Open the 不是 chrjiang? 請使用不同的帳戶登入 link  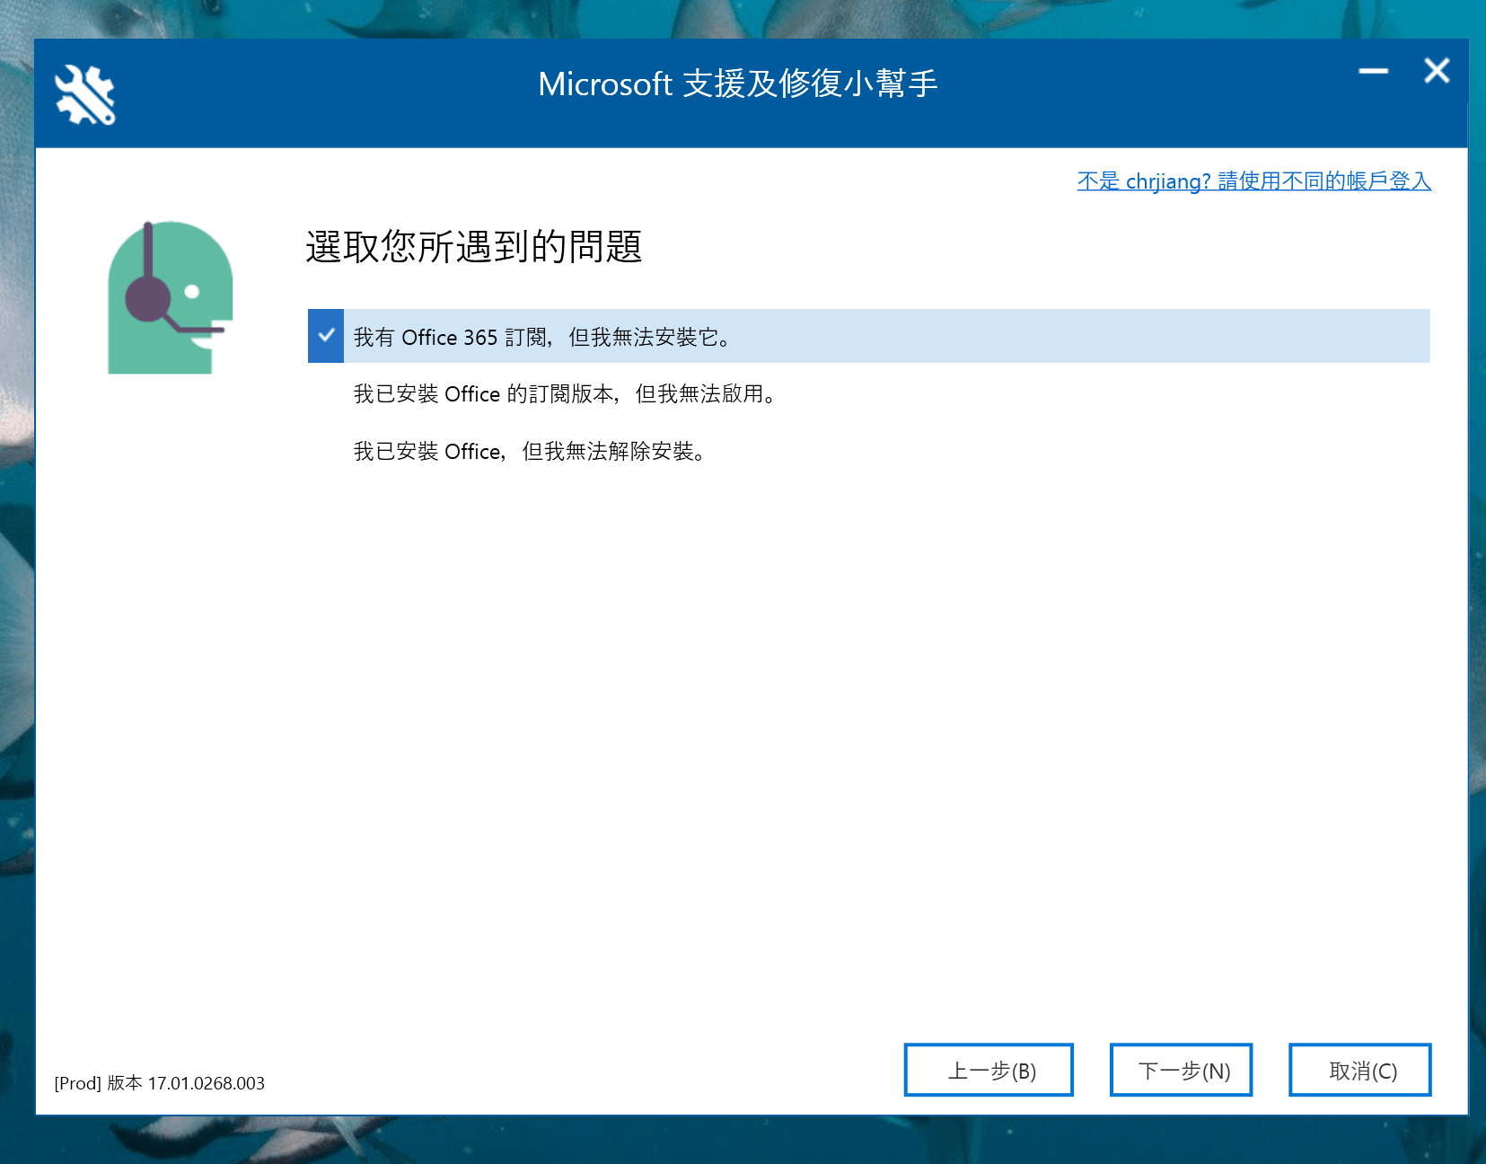click(1254, 181)
